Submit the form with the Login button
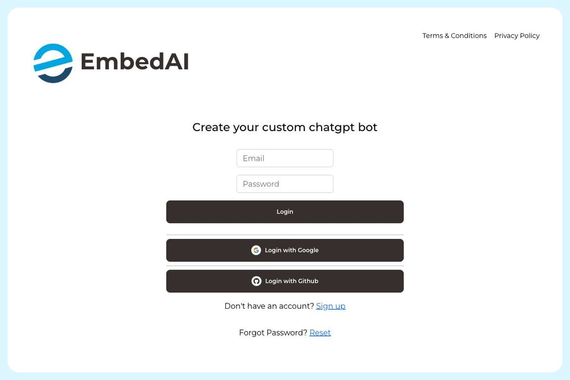The height and width of the screenshot is (380, 570). point(285,212)
